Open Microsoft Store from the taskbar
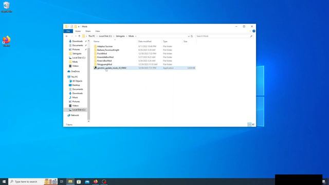This screenshot has width=329, height=185. pyautogui.click(x=79, y=181)
